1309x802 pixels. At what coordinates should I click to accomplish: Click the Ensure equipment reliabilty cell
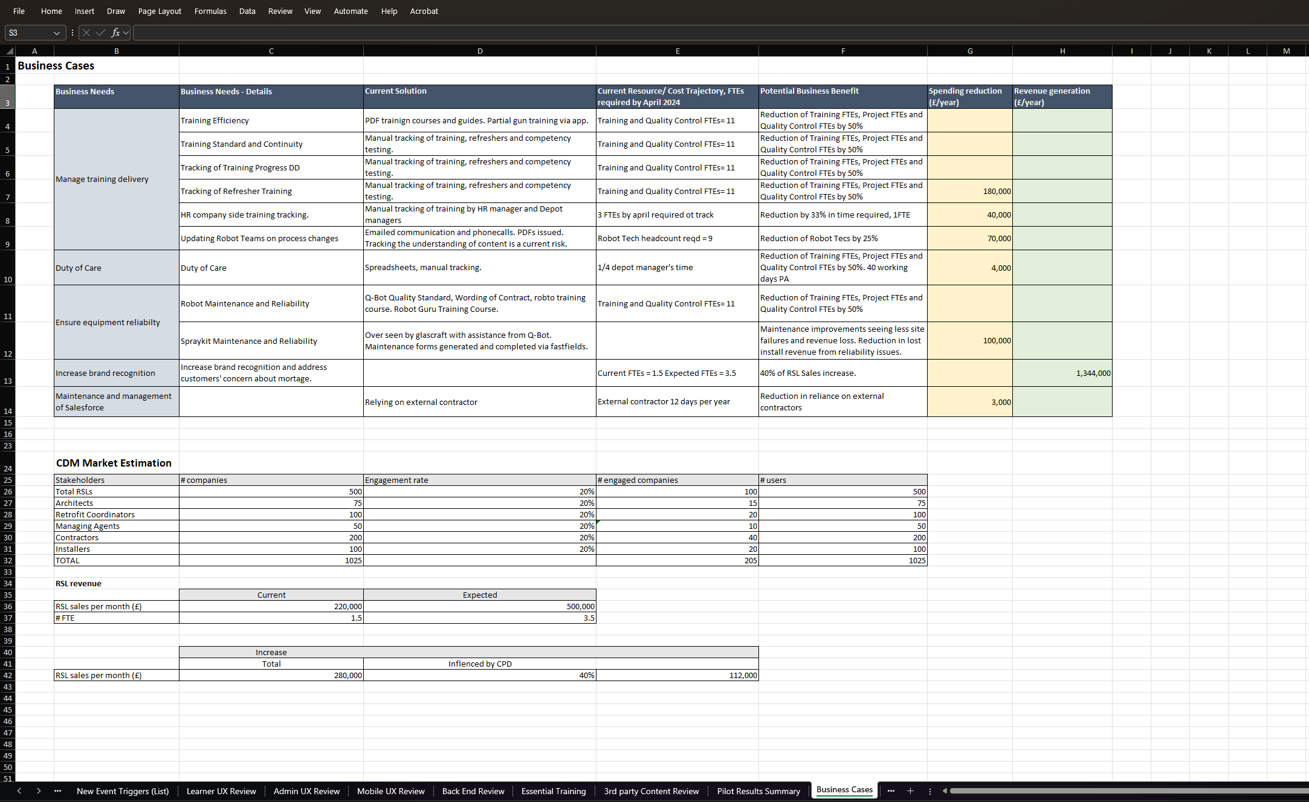[x=117, y=323]
